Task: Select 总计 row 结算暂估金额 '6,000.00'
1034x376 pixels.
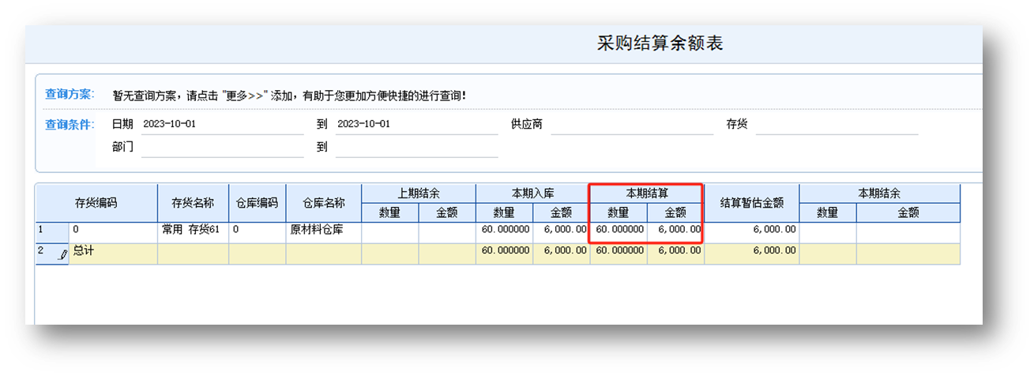Action: (751, 254)
